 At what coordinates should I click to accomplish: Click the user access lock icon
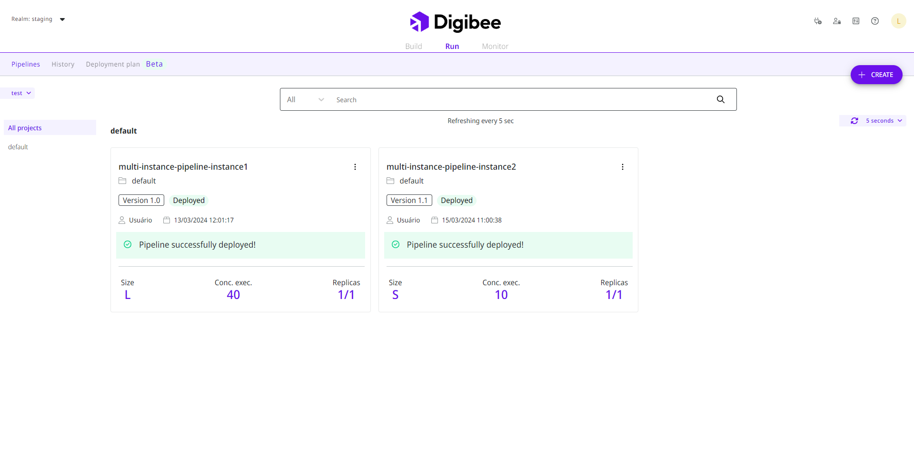point(836,21)
